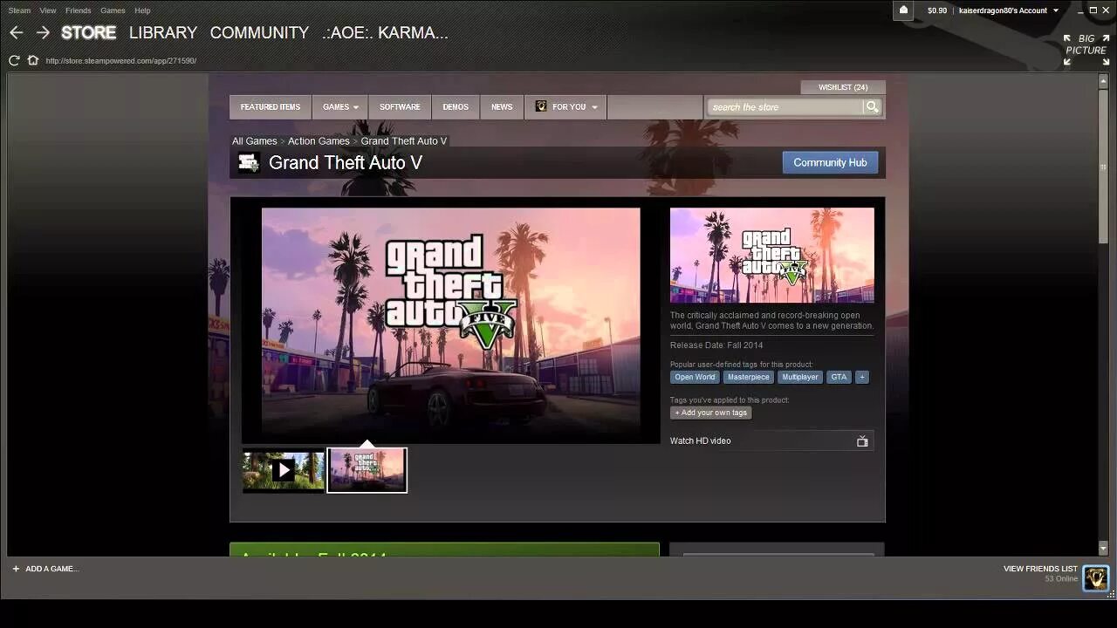Select the Masterpiece tag
Screen dimensions: 1117x628
coord(749,377)
